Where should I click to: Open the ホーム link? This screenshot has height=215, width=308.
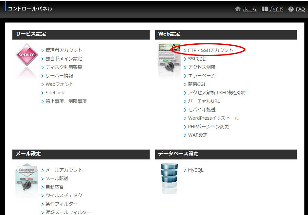pos(249,9)
